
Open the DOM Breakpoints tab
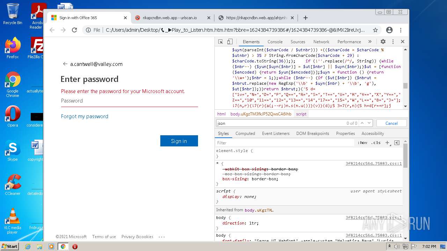coord(313,134)
